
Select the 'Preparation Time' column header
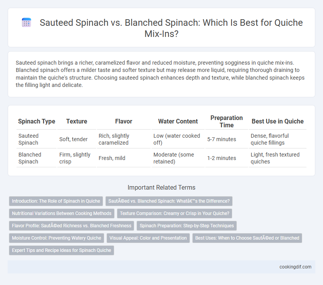coord(226,122)
